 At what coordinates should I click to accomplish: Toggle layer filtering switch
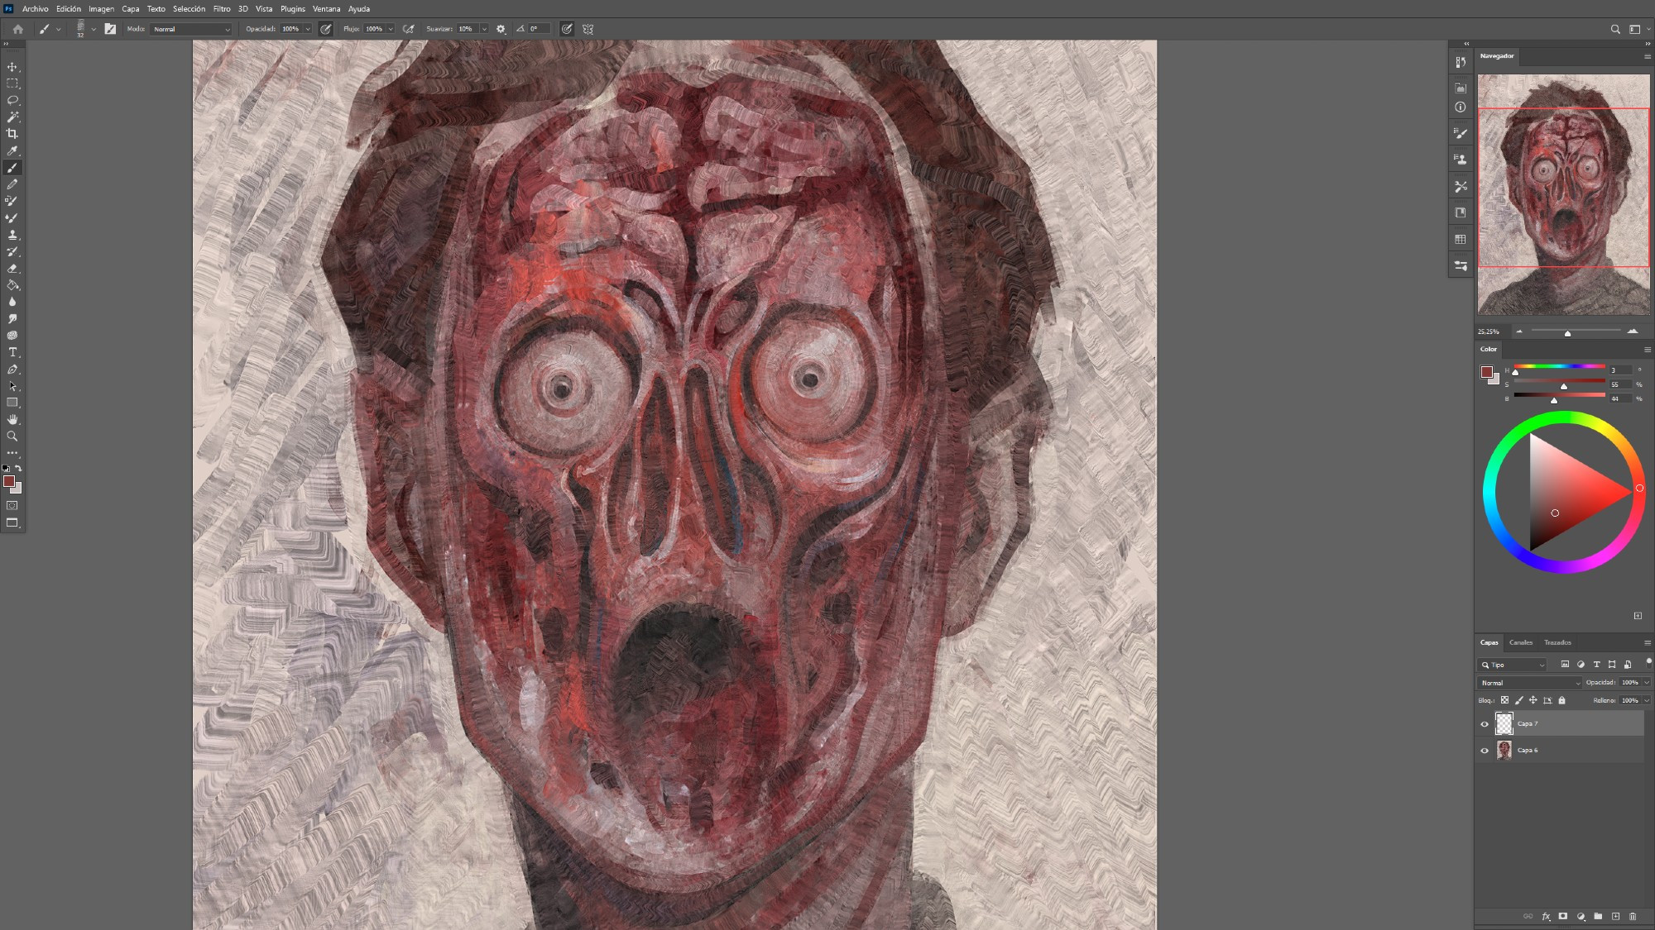(1648, 661)
